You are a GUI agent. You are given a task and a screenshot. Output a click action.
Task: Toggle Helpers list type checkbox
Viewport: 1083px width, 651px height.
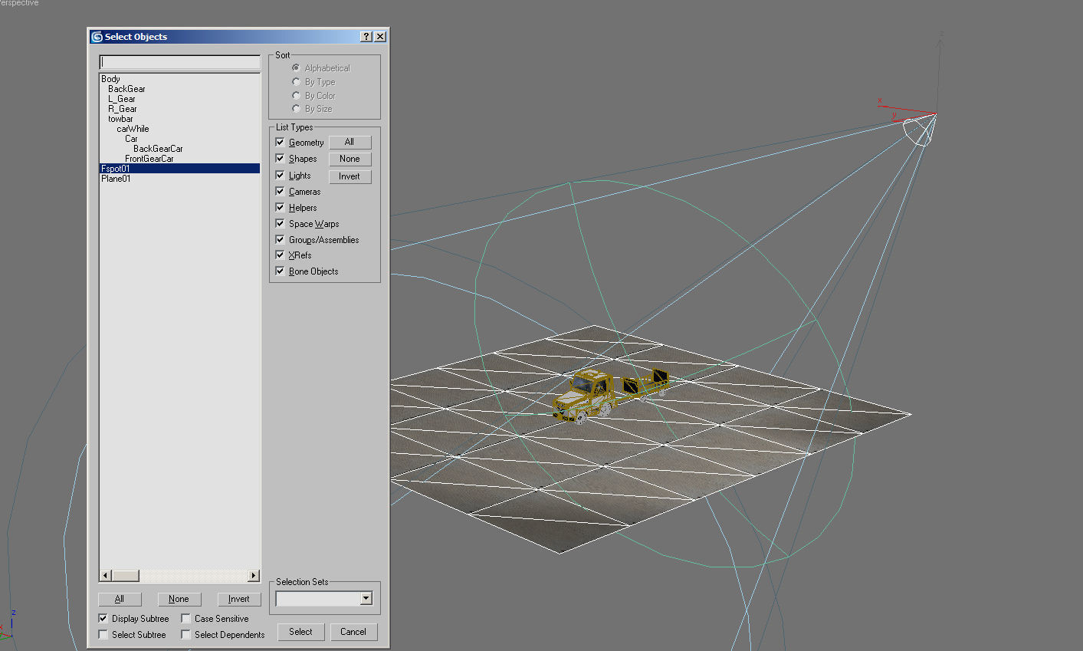(280, 207)
